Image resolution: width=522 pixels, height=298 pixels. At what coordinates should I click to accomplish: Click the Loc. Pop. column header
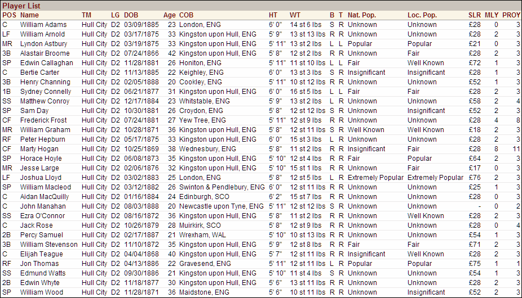(422, 15)
